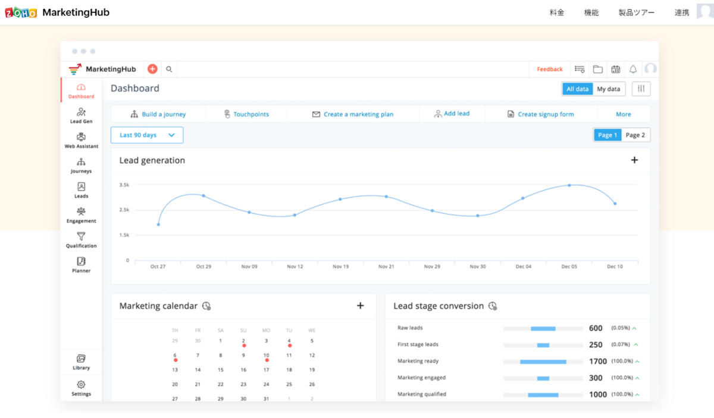The width and height of the screenshot is (714, 418).
Task: Open Library in sidebar
Action: (81, 362)
